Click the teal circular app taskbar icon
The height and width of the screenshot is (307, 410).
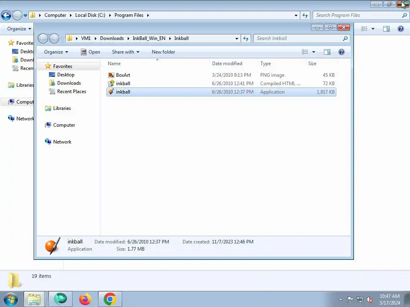(60, 299)
